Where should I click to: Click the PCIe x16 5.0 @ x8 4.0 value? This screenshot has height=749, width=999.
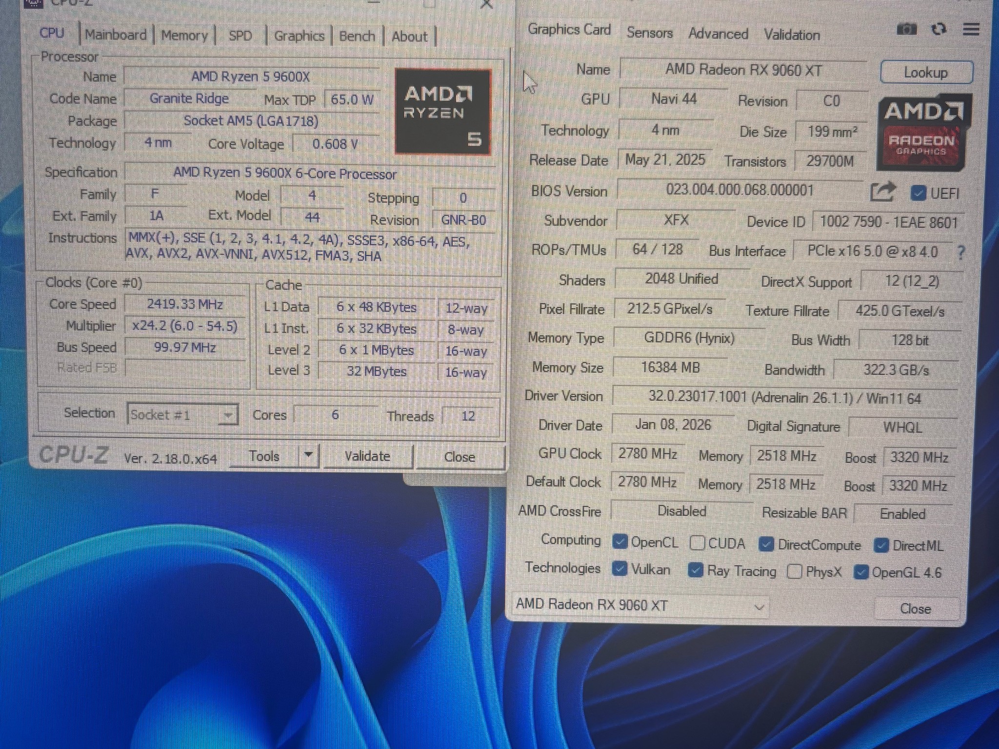[x=872, y=252]
